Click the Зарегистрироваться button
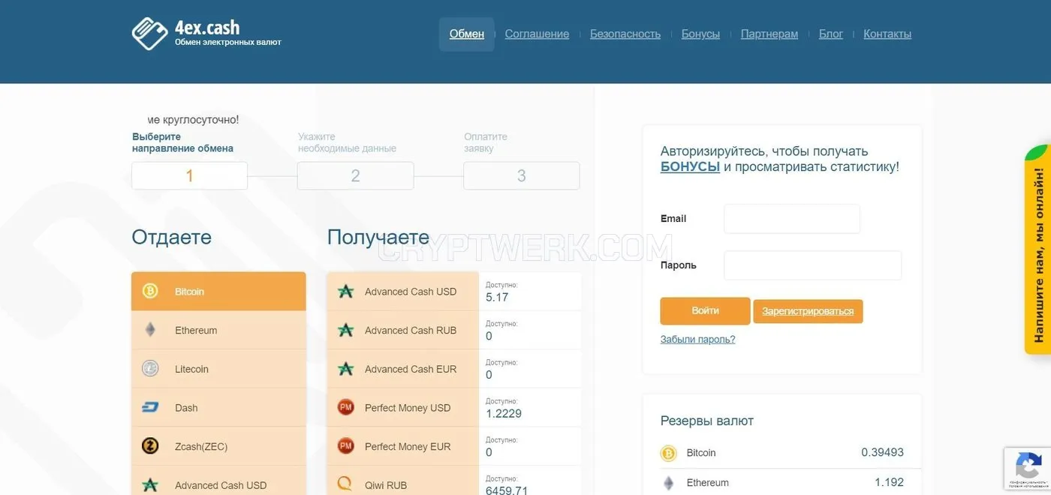1051x495 pixels. 808,311
